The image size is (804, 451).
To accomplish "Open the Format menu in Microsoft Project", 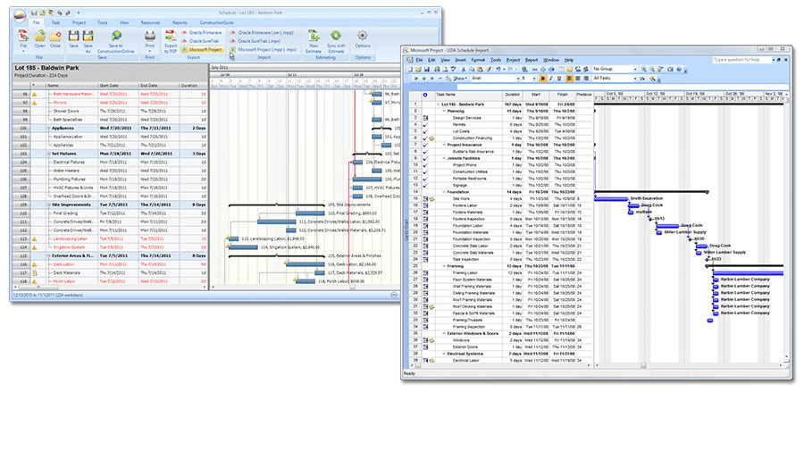I will [478, 60].
